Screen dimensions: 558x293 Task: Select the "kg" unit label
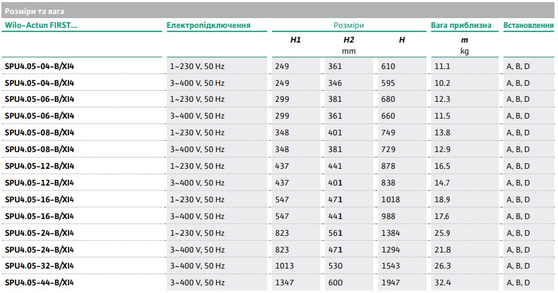pos(464,51)
